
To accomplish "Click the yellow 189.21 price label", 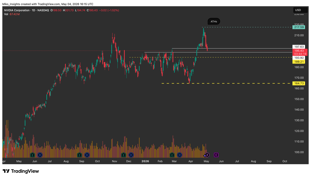I will pos(298,62).
